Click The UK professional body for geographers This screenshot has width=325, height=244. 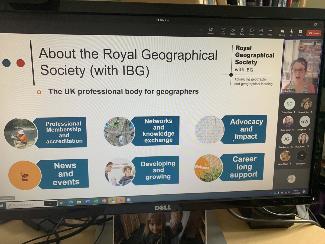[x=123, y=91]
